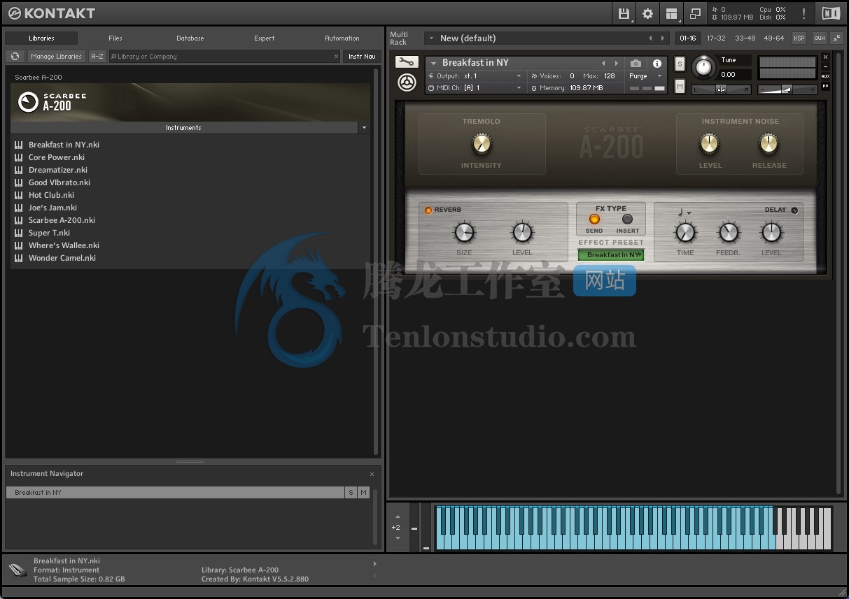Open Kontakt options via the gear icon
The width and height of the screenshot is (849, 599).
click(x=647, y=13)
